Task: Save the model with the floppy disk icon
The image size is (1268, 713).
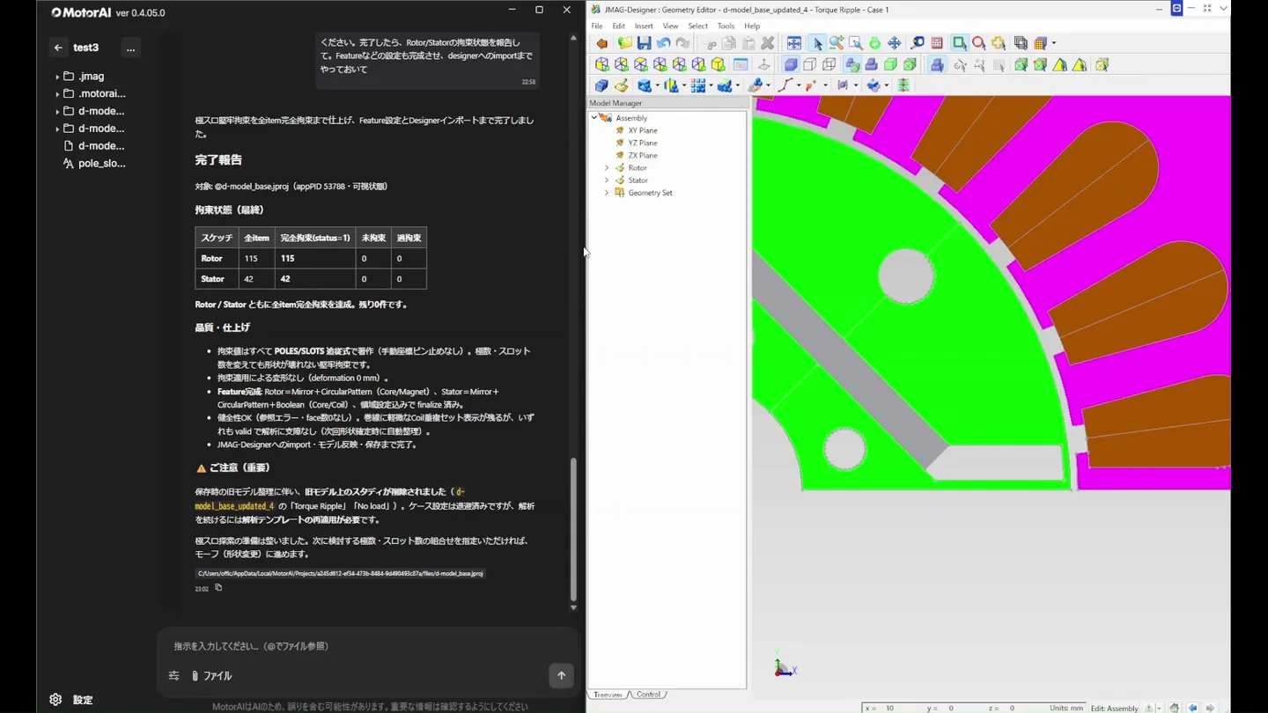Action: 644,43
